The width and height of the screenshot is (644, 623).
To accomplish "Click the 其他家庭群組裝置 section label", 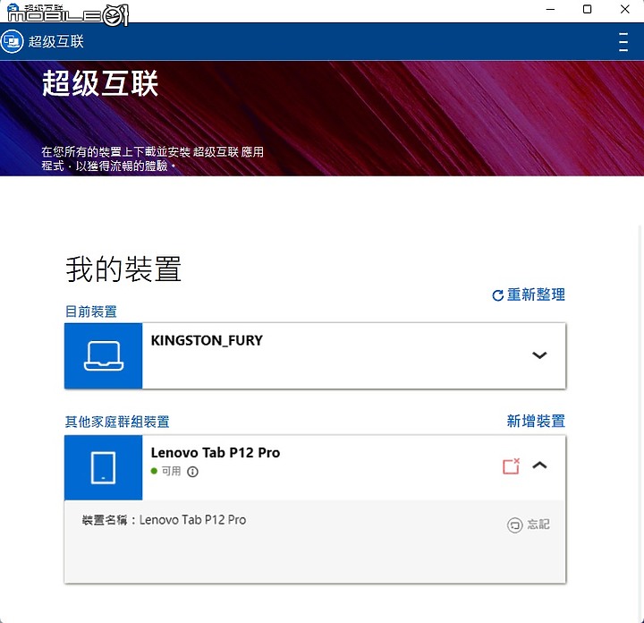I will click(x=117, y=422).
